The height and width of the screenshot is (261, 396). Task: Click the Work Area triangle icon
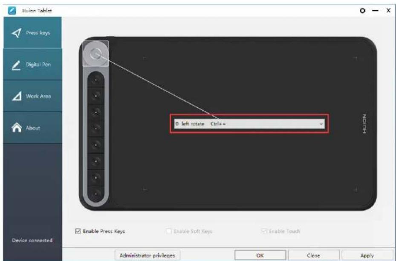point(17,96)
